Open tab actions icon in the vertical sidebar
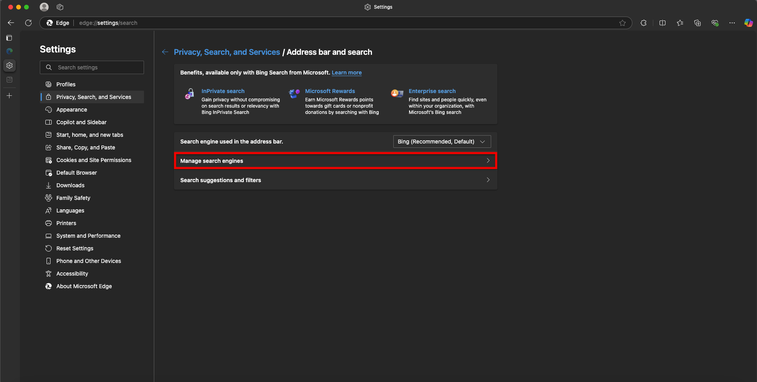Viewport: 757px width, 382px height. 9,38
